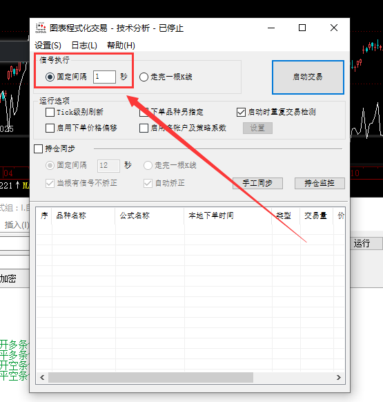The width and height of the screenshot is (383, 402).
Task: Click the 类型 column header
Action: point(286,216)
